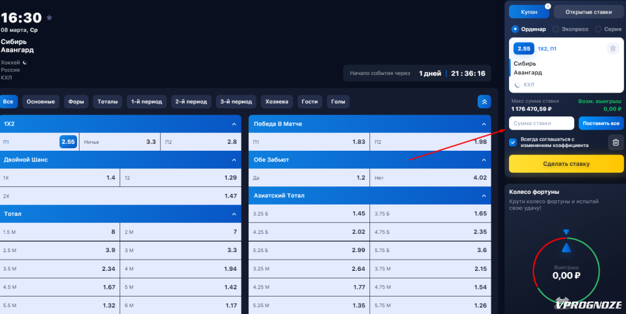The image size is (626, 314).
Task: Open the Купон tab
Action: 529,12
